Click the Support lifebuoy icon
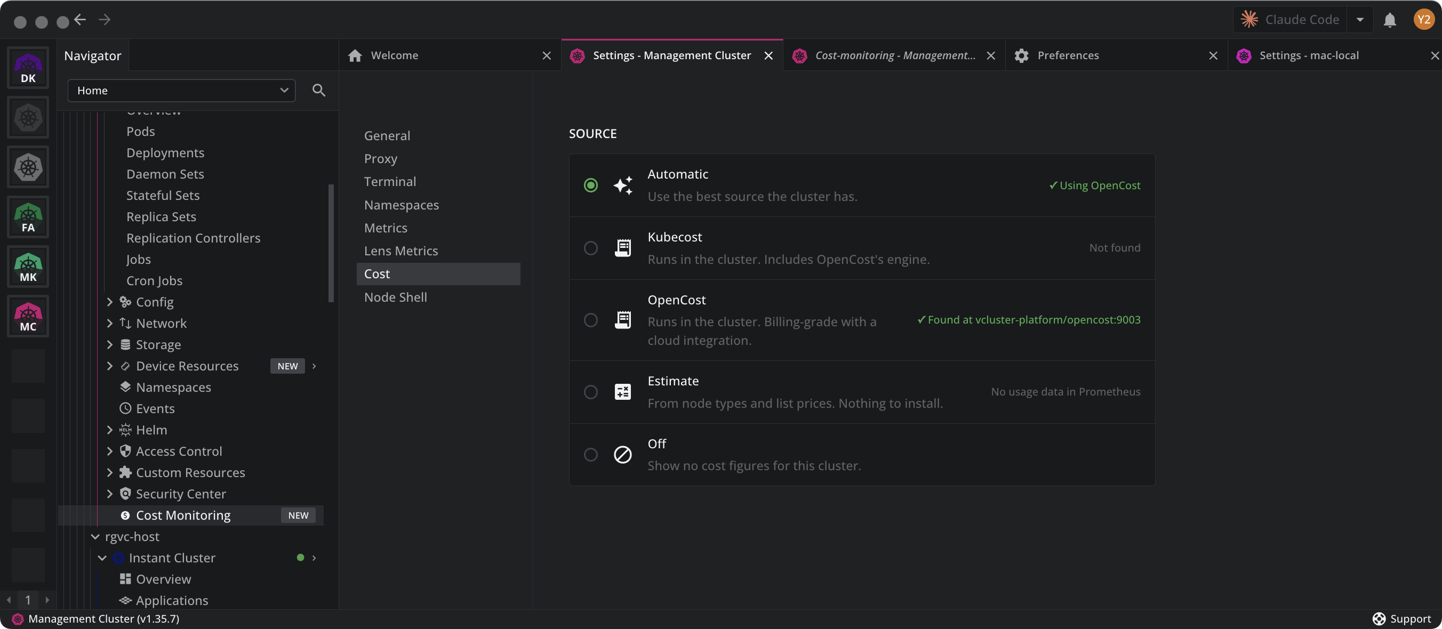The image size is (1442, 629). [1379, 618]
